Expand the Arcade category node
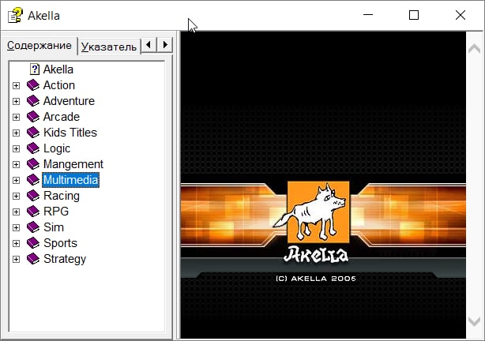 (16, 117)
